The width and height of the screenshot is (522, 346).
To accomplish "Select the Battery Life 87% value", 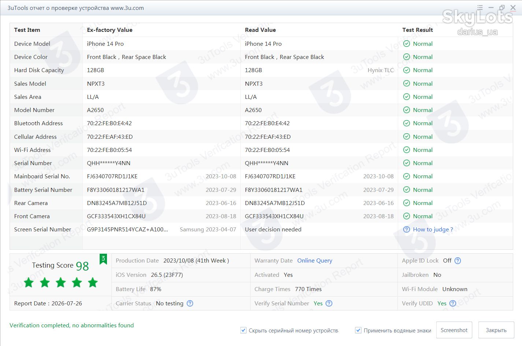I will (156, 289).
